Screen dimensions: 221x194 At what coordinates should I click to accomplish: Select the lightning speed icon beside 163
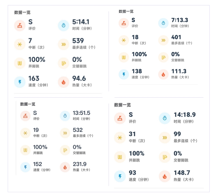[20, 82]
